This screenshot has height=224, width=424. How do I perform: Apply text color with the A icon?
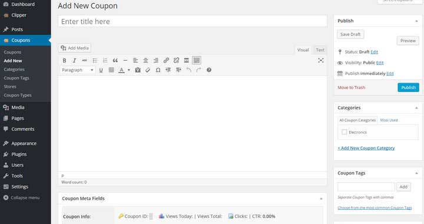coord(122,70)
